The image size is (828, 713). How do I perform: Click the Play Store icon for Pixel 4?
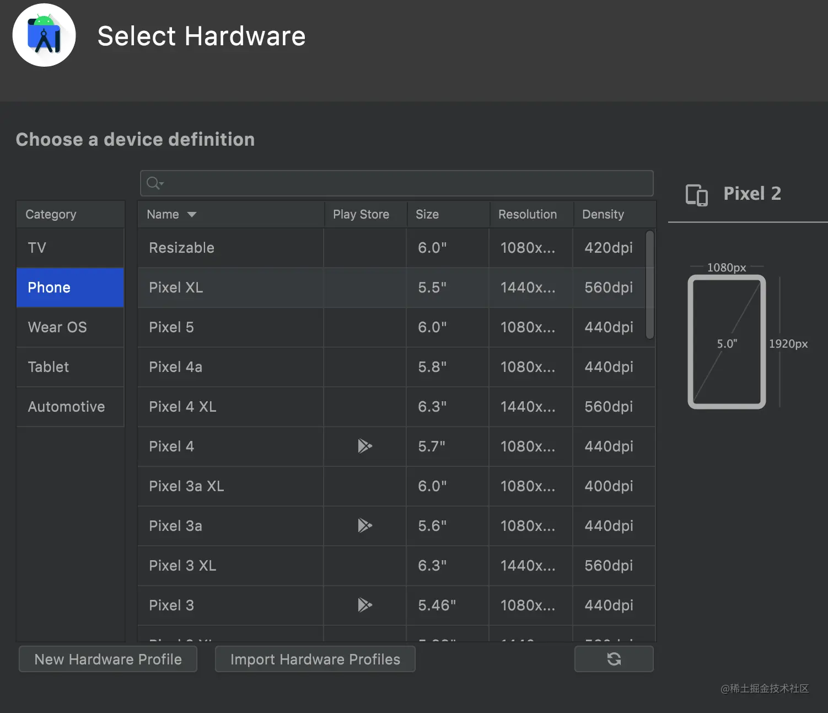tap(364, 446)
